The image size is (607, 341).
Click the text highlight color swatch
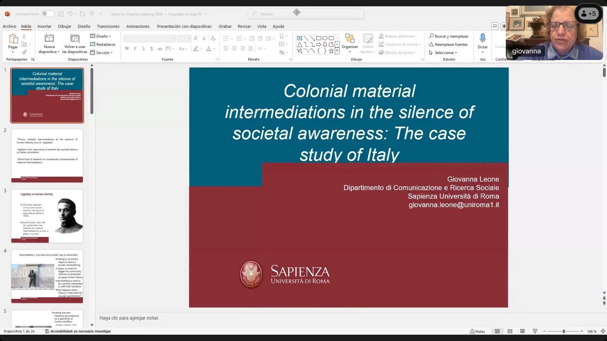point(196,49)
